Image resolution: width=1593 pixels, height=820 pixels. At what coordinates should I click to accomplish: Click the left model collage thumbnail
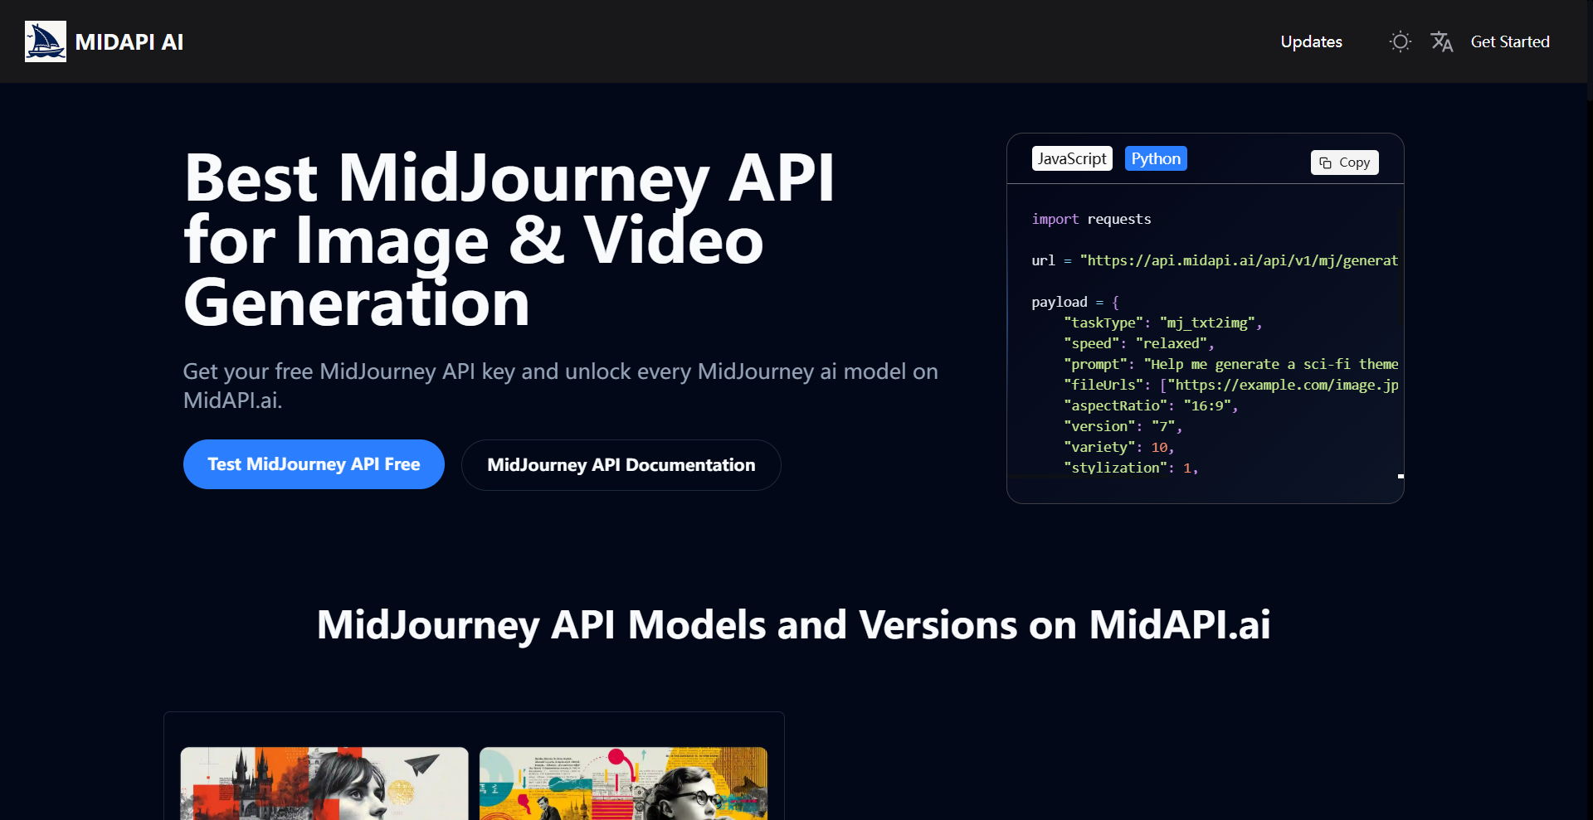tap(324, 783)
